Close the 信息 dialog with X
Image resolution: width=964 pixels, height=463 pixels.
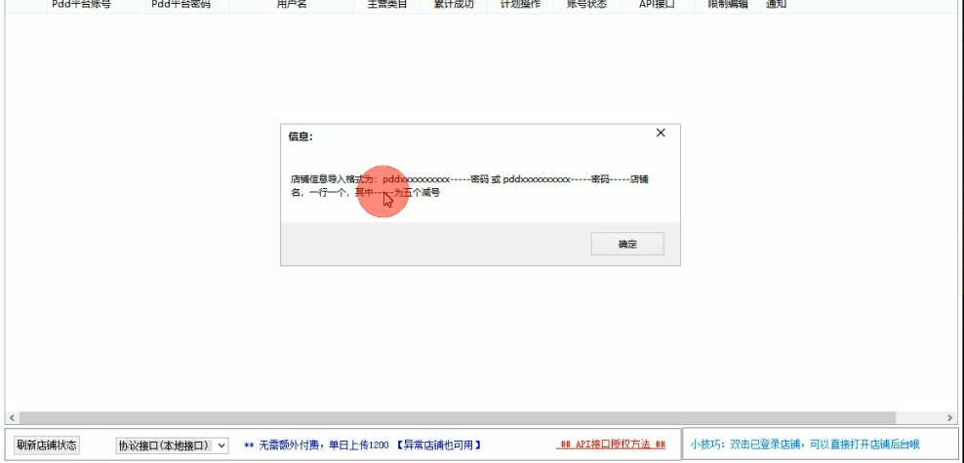click(x=661, y=133)
